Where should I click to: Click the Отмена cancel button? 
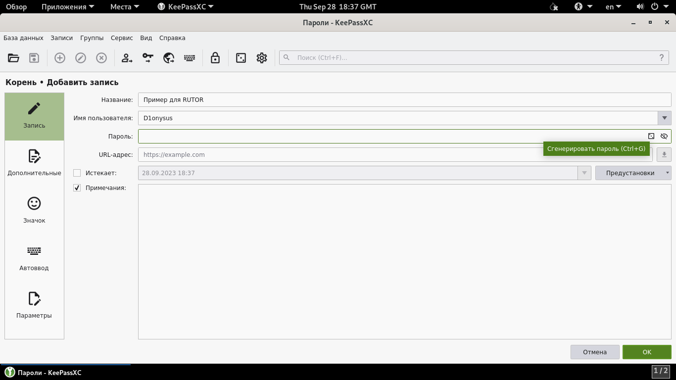(594, 352)
